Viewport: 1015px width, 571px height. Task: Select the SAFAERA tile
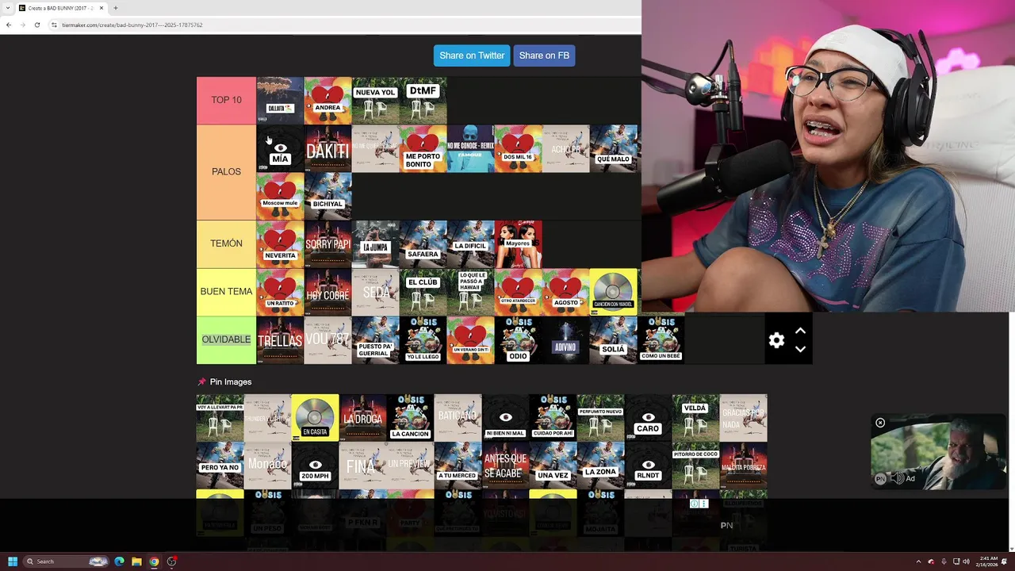423,244
